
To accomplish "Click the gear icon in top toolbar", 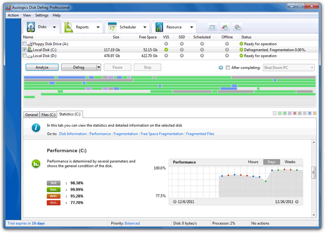I will point(238,27).
